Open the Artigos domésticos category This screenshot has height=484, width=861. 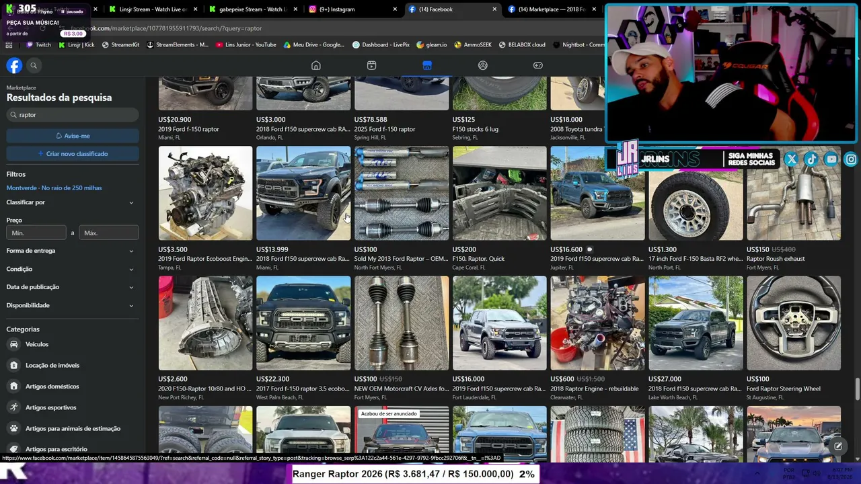pyautogui.click(x=71, y=387)
